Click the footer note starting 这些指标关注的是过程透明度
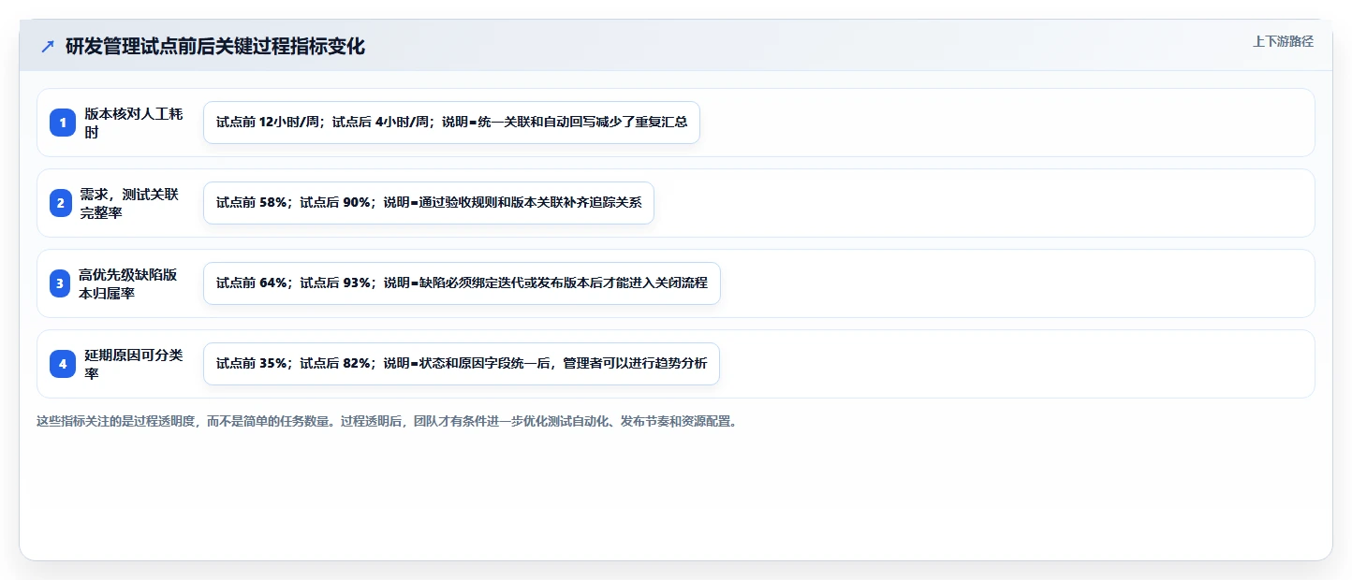 pyautogui.click(x=387, y=422)
